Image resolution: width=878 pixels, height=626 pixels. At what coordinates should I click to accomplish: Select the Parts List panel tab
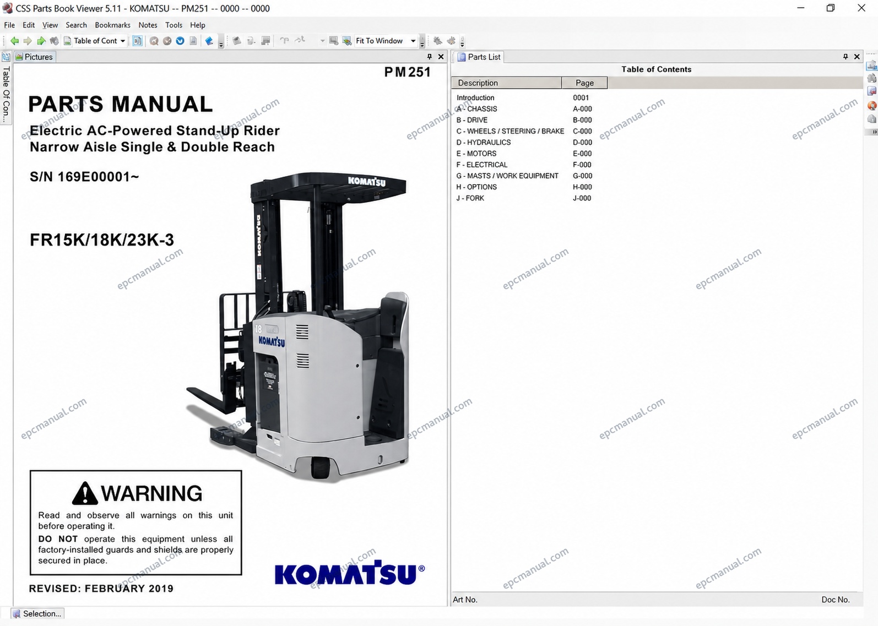[479, 57]
